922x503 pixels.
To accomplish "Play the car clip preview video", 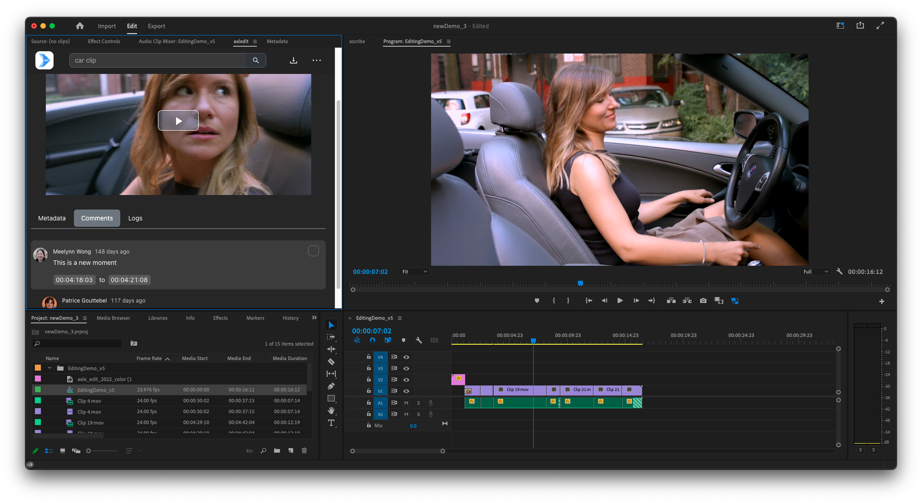I will tap(178, 121).
